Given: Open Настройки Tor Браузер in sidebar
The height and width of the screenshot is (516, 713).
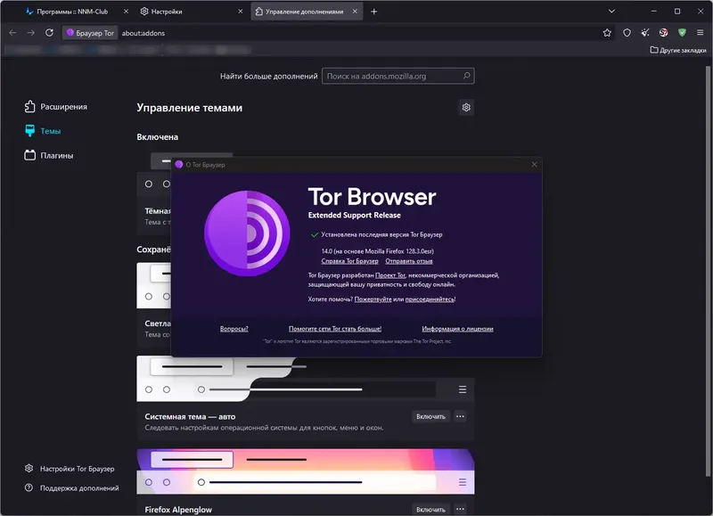Looking at the screenshot, I should coord(70,468).
